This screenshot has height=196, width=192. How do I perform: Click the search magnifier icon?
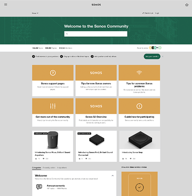pos(67,34)
